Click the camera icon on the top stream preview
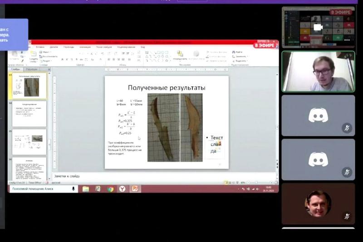This screenshot has height=242, width=363. [318, 27]
